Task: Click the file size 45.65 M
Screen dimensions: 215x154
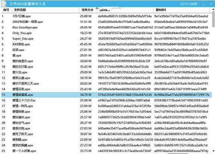Action: click(x=86, y=44)
